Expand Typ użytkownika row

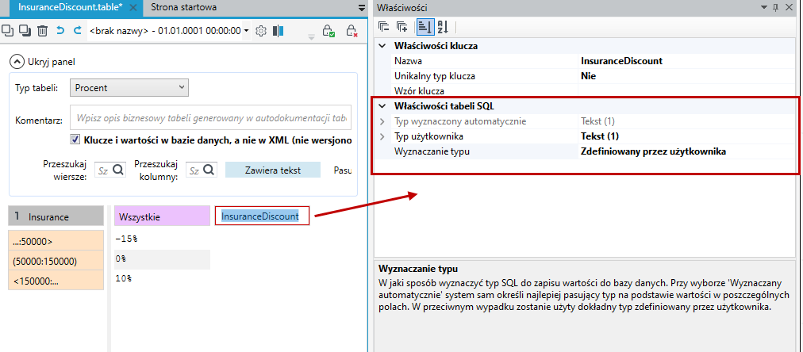pos(382,136)
